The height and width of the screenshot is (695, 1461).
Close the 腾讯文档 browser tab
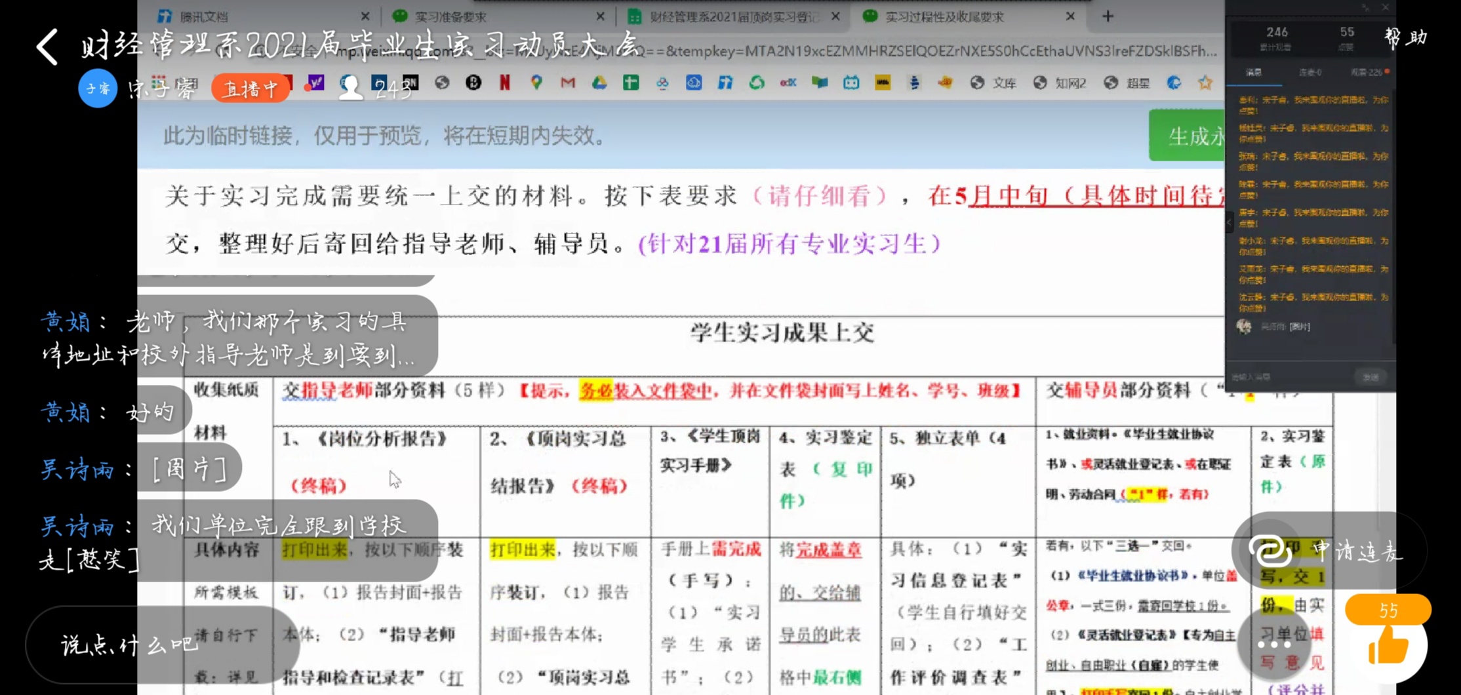365,16
